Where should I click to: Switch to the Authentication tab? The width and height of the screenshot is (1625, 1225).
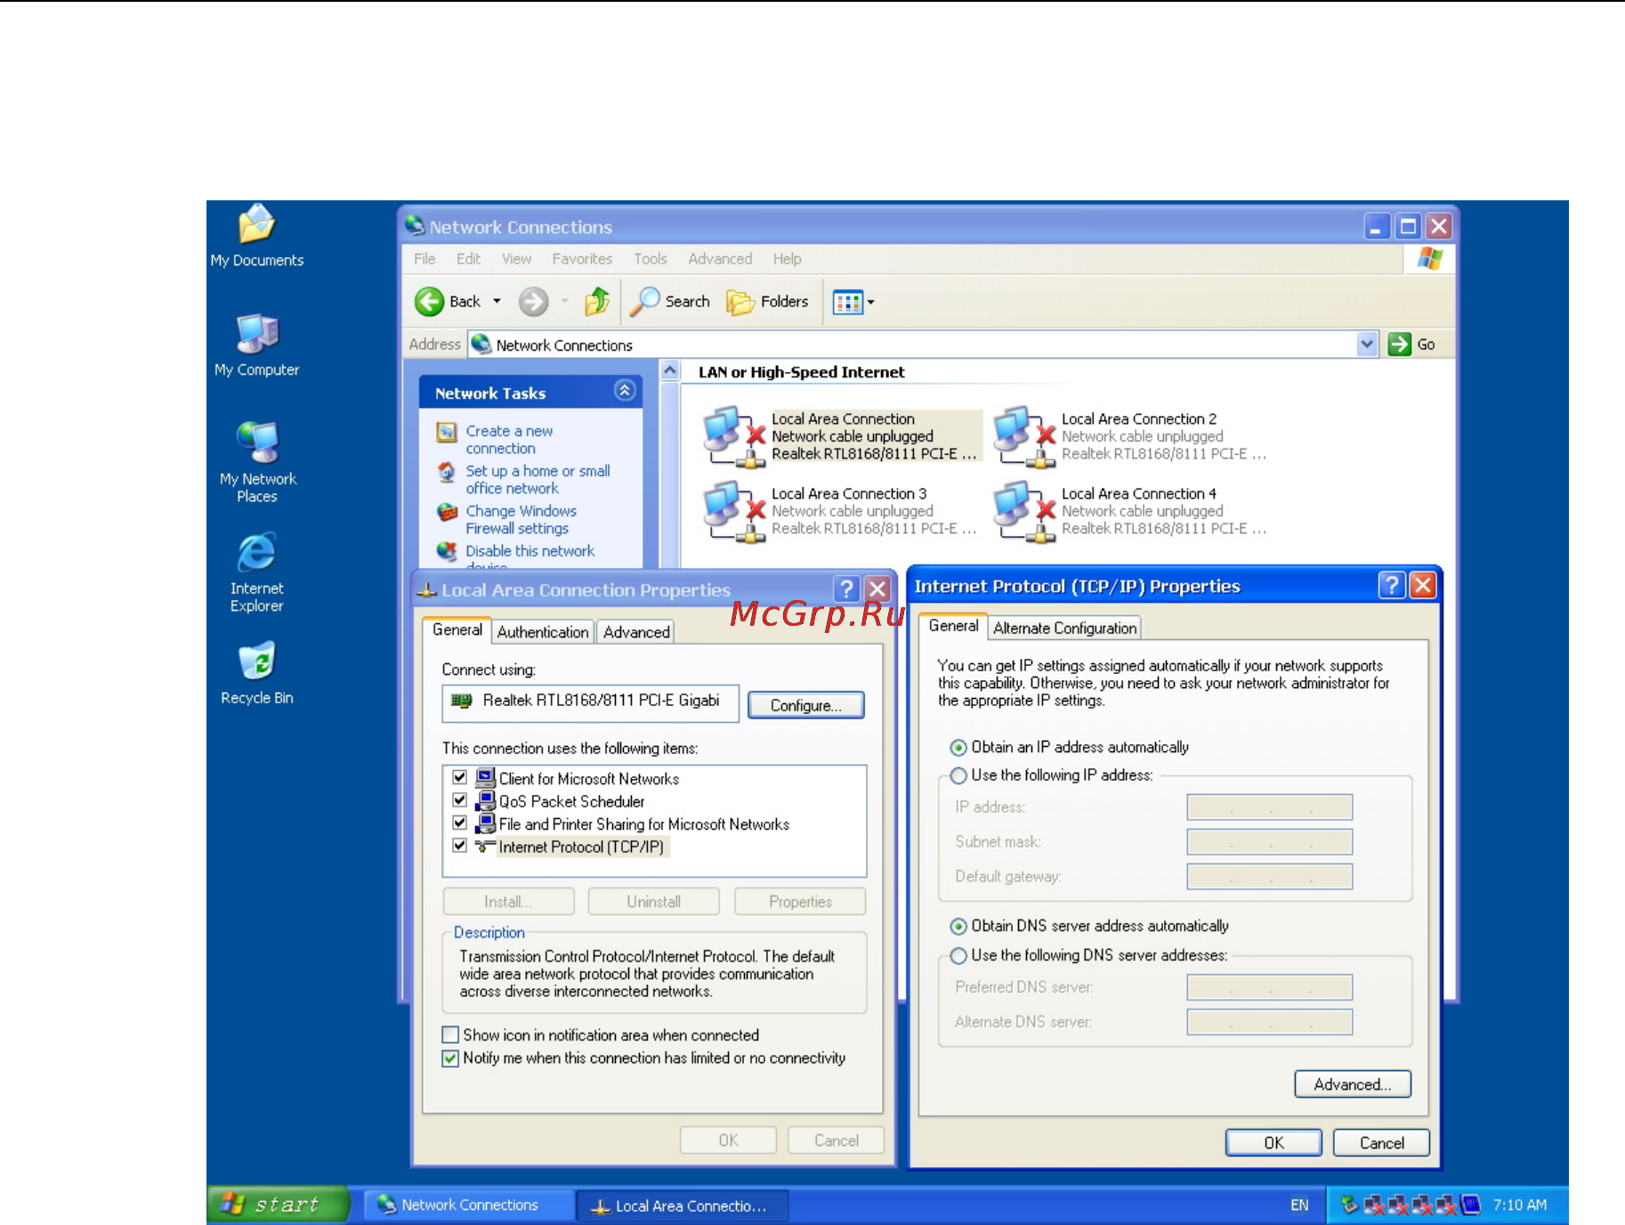542,632
